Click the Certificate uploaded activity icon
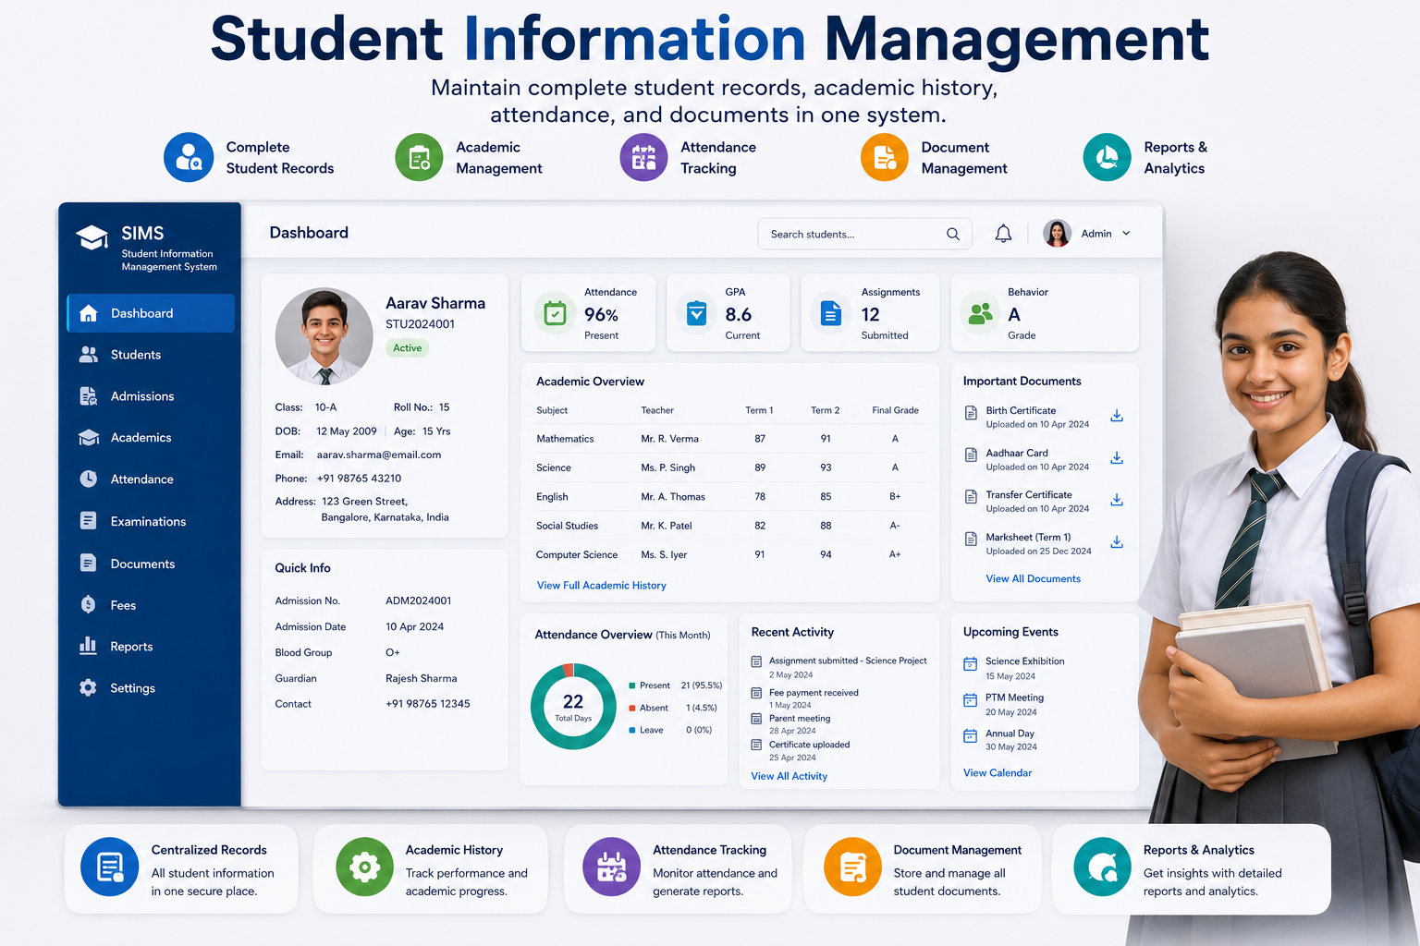 click(756, 745)
